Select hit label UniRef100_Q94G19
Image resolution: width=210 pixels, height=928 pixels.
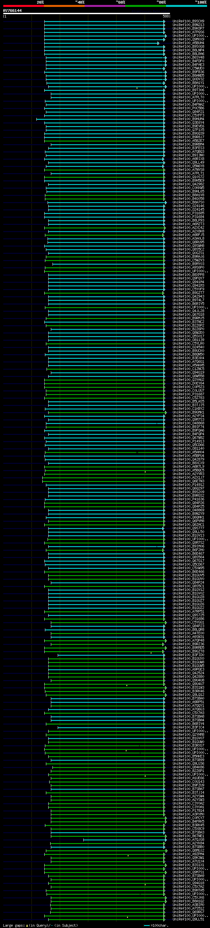(x=188, y=373)
